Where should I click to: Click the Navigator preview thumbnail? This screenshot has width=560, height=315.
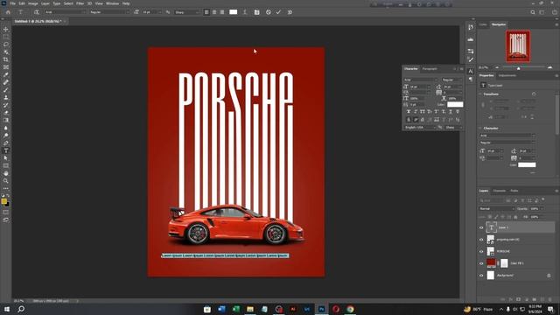[518, 46]
